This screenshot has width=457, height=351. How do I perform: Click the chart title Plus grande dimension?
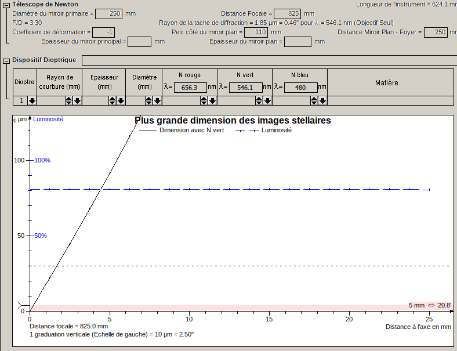coord(233,121)
